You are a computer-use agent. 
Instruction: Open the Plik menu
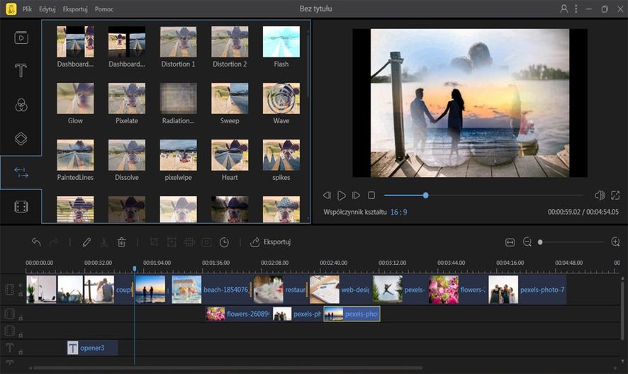(x=27, y=8)
